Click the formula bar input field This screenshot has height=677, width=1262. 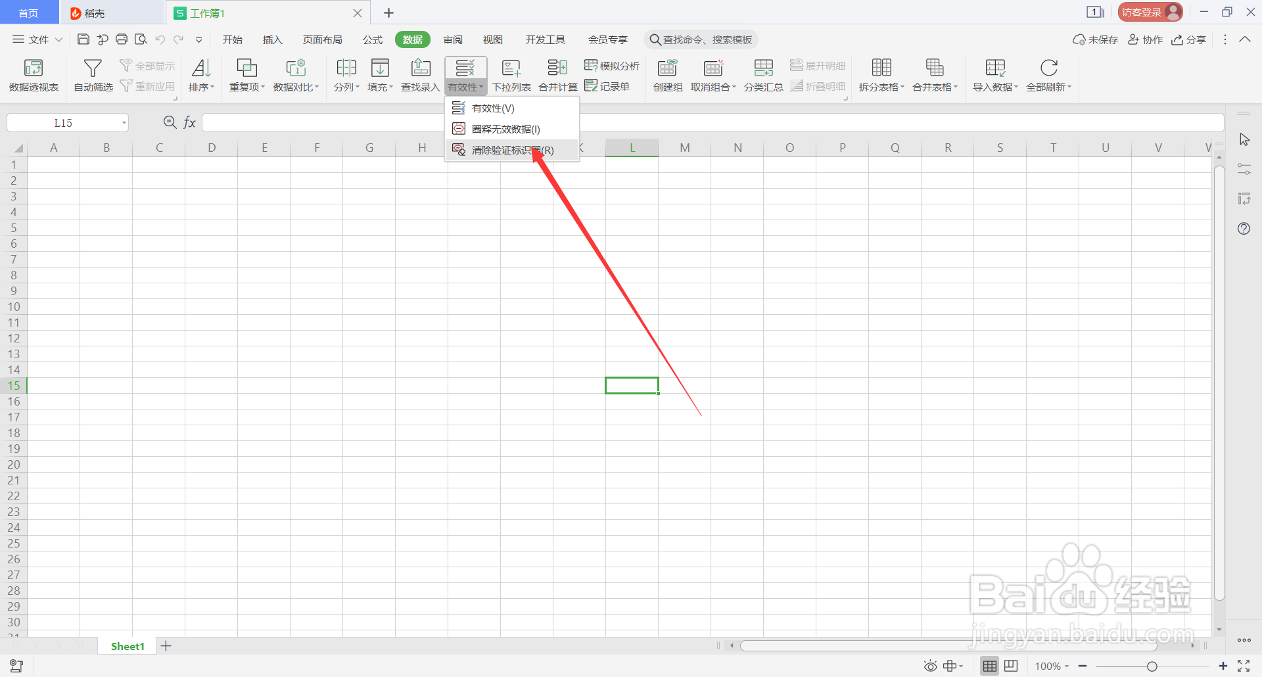tap(713, 123)
